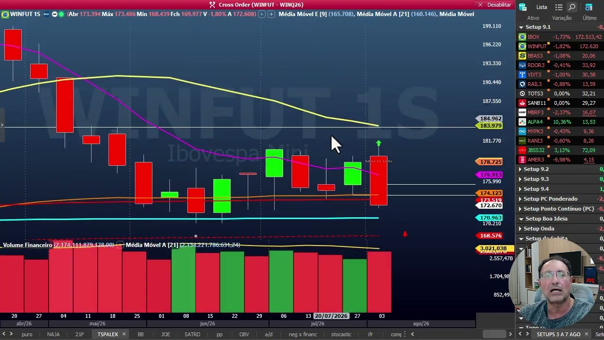604x340 pixels.
Task: Click the white minus circle icon in chart header
Action: coord(54,14)
